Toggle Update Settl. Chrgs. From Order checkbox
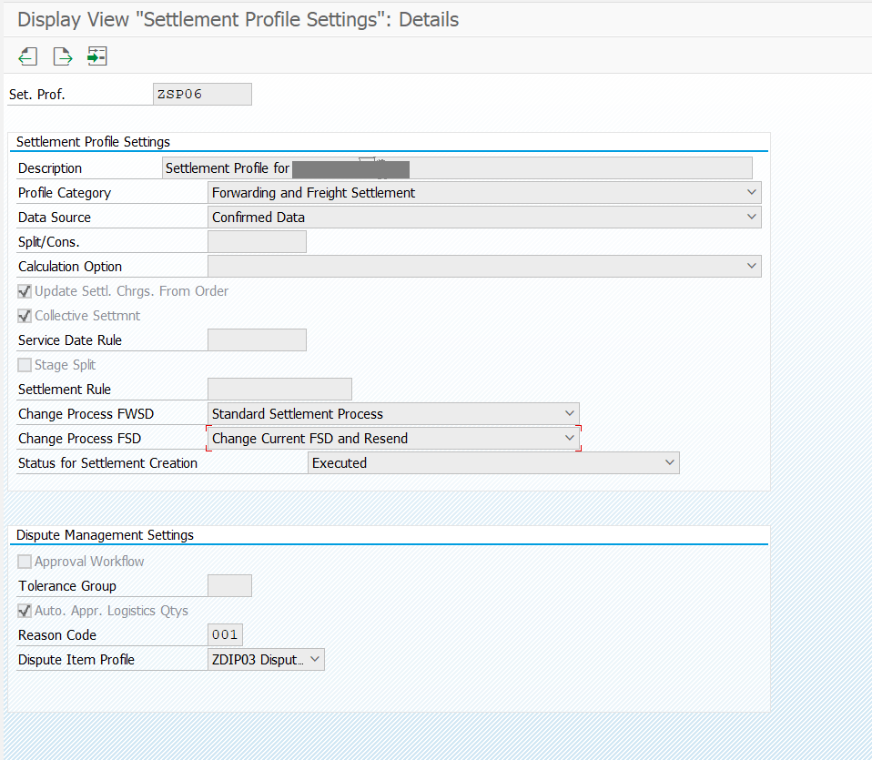 tap(25, 291)
